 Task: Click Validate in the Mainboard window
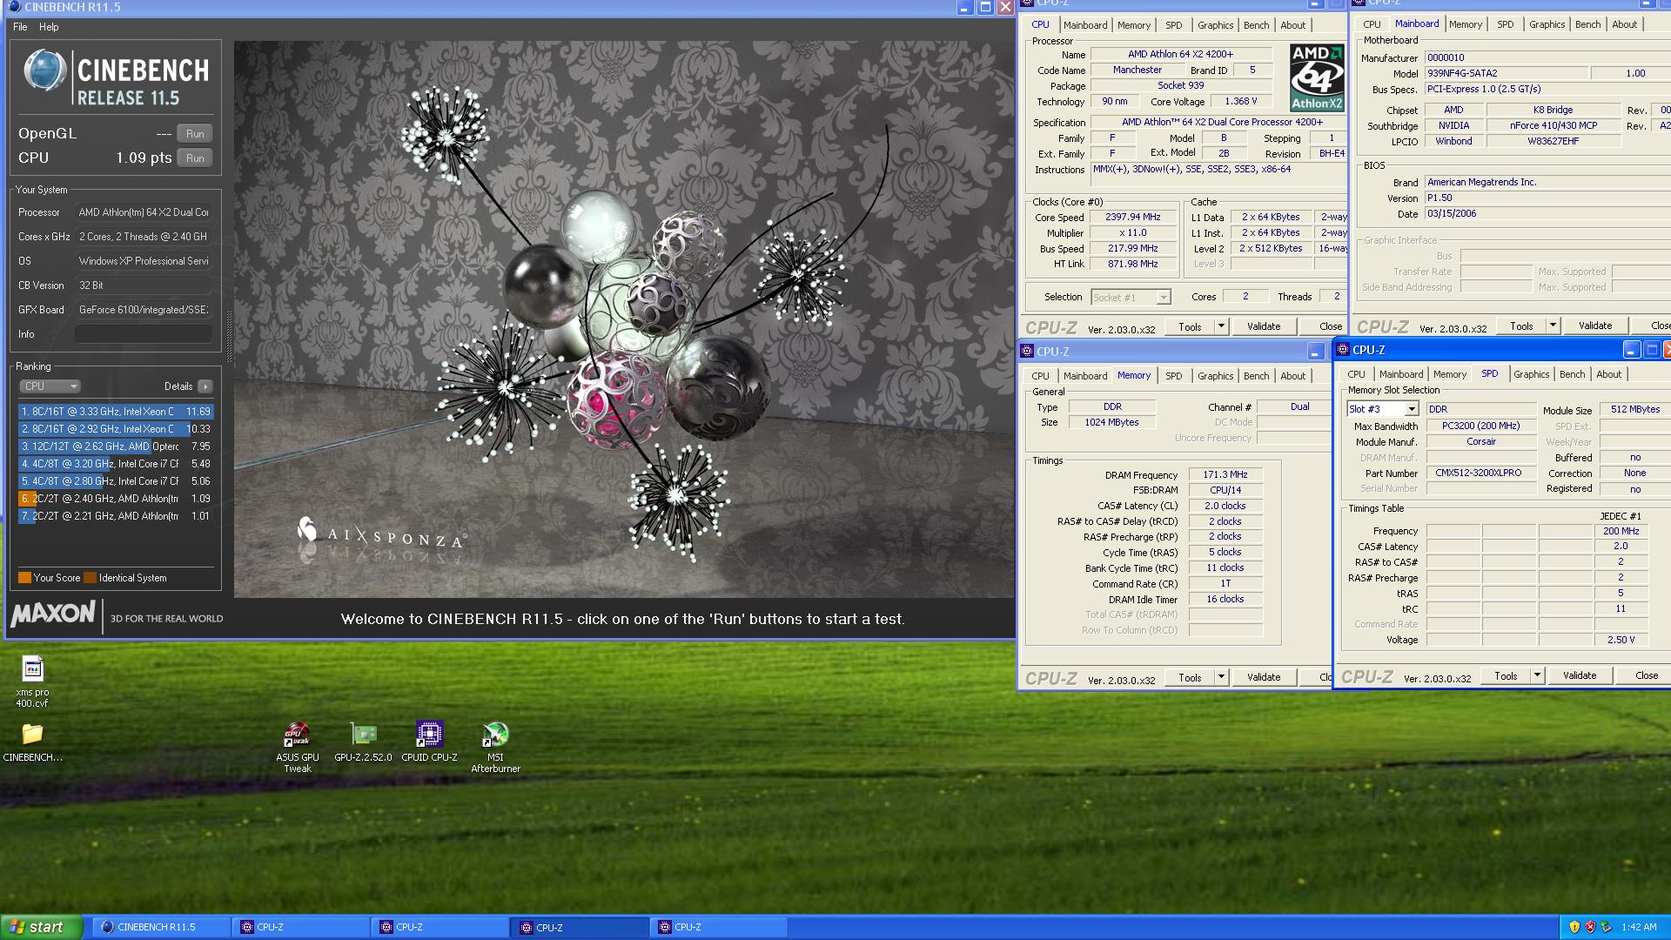click(x=1595, y=326)
